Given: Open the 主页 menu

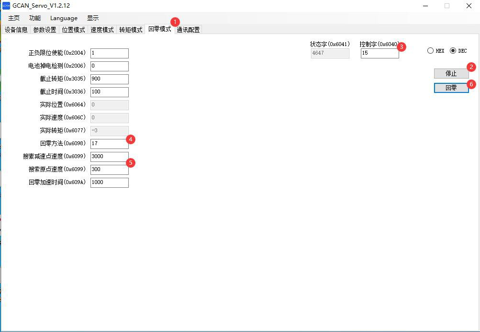Looking at the screenshot, I should tap(14, 18).
